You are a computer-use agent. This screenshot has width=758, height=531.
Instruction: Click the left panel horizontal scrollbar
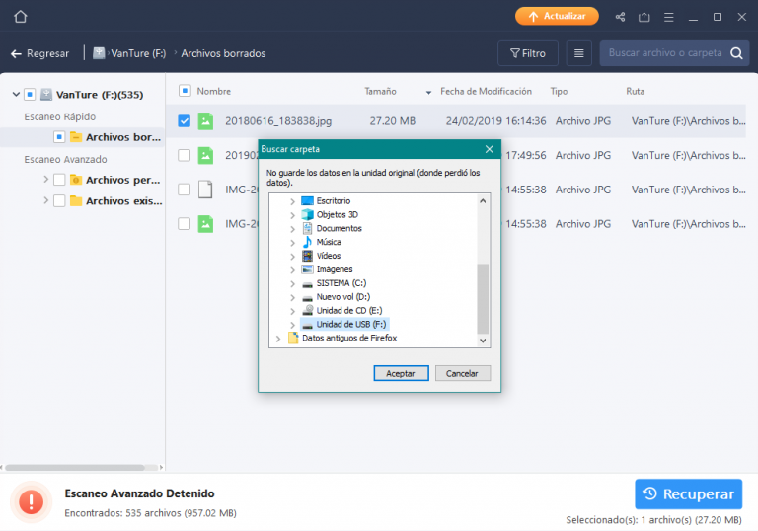point(75,467)
